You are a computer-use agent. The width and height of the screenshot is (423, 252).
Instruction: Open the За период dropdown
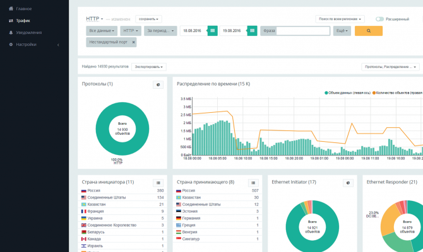point(160,31)
